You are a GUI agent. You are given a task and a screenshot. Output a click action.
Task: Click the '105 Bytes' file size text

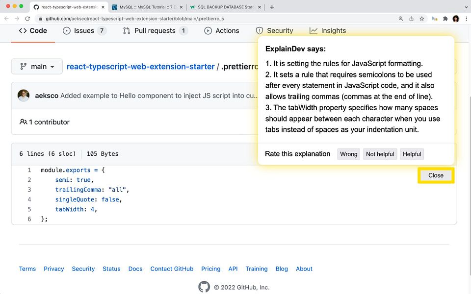click(x=103, y=153)
